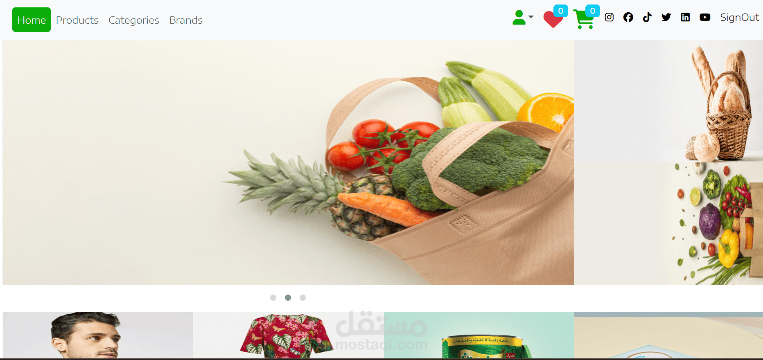Go to the Home tab
This screenshot has height=360, width=763.
tap(32, 20)
